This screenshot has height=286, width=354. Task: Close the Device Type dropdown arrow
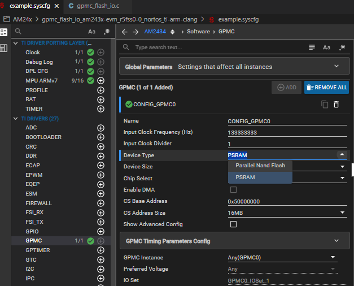point(342,154)
